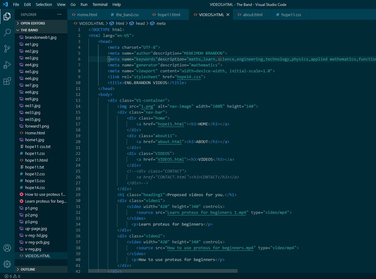Image resolution: width=376 pixels, height=279 pixels.
Task: Click line number 29 in the gutter
Action: (x=78, y=195)
